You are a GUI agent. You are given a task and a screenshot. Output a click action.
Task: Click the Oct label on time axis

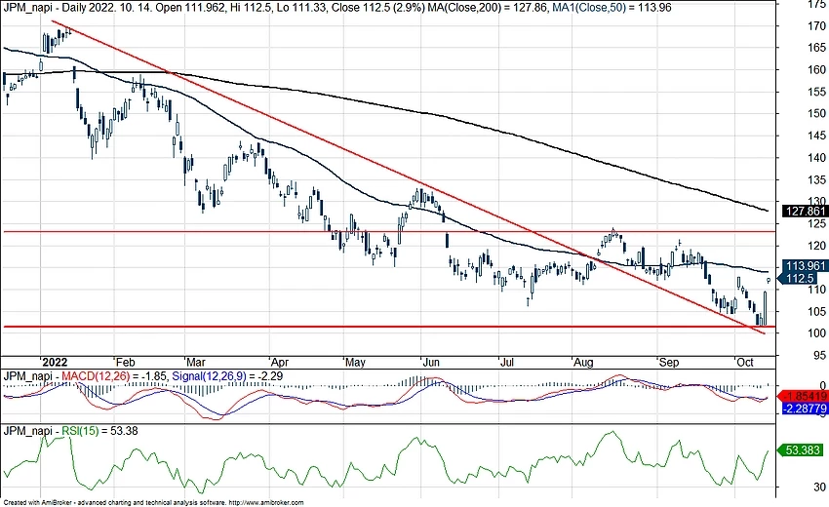(x=745, y=363)
